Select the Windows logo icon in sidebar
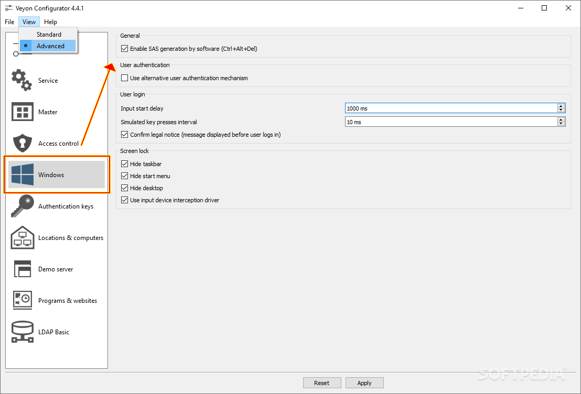Screen dimensions: 581x394 (x=22, y=175)
